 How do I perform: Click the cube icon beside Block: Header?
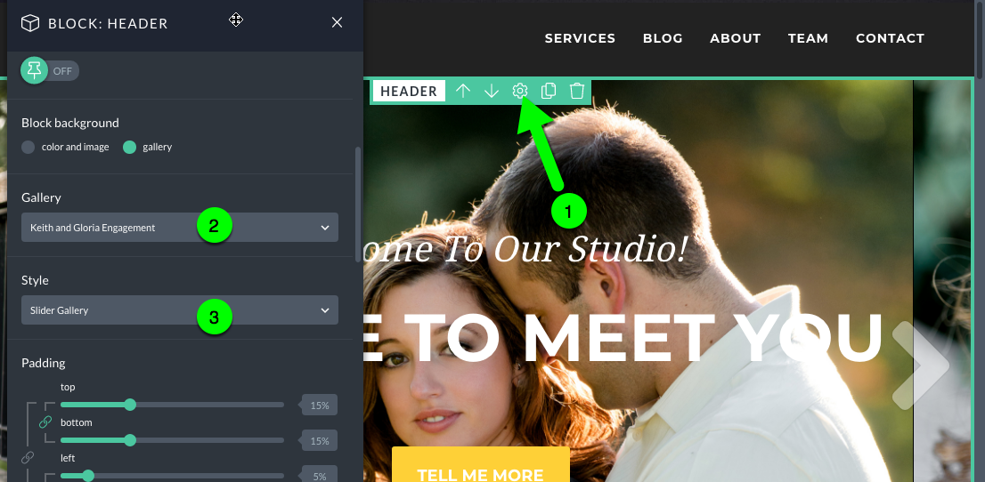30,23
